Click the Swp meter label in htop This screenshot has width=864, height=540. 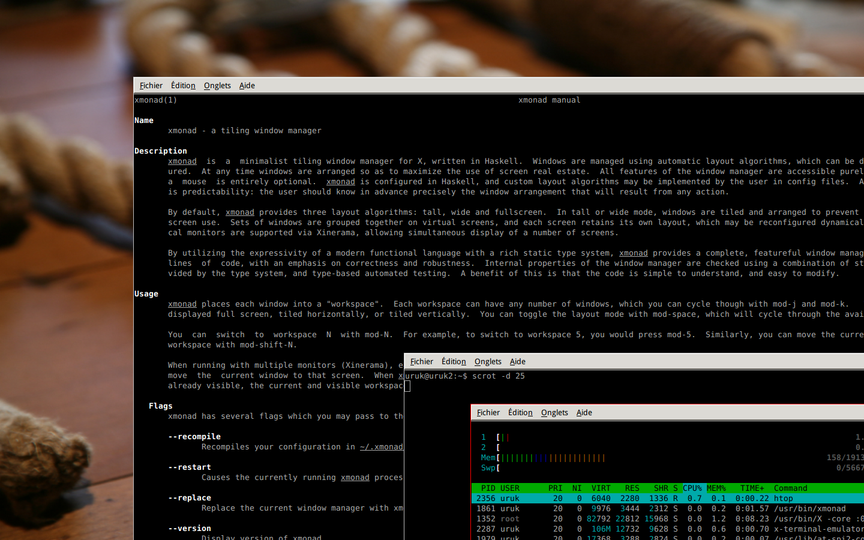click(x=488, y=468)
